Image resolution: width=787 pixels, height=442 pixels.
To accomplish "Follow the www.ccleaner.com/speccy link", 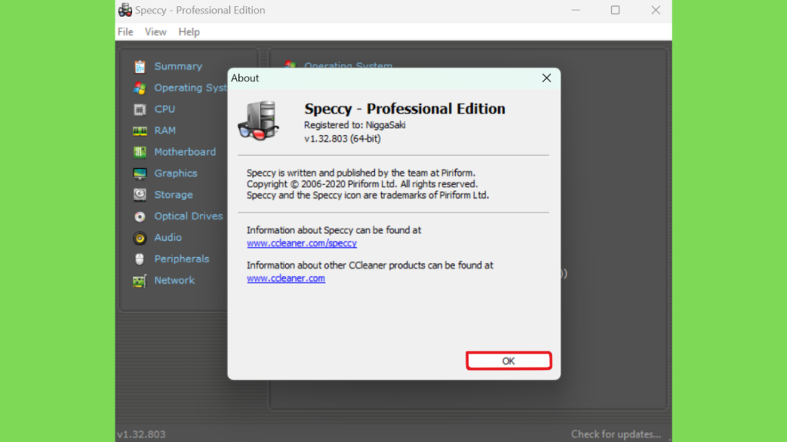I will pos(301,243).
